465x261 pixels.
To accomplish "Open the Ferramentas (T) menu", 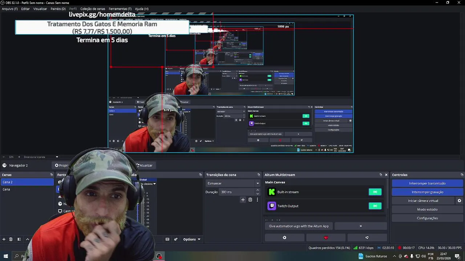I will 120,9.
